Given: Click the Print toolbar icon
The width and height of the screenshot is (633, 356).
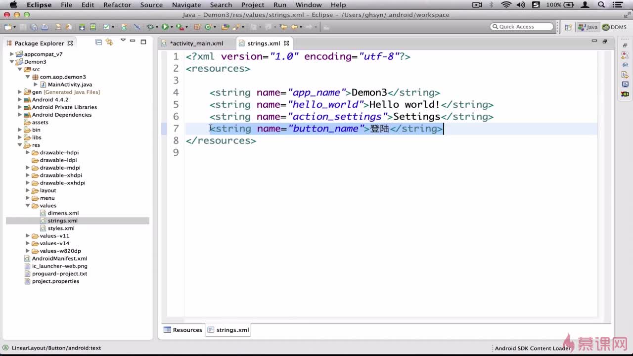Looking at the screenshot, I should (x=45, y=27).
